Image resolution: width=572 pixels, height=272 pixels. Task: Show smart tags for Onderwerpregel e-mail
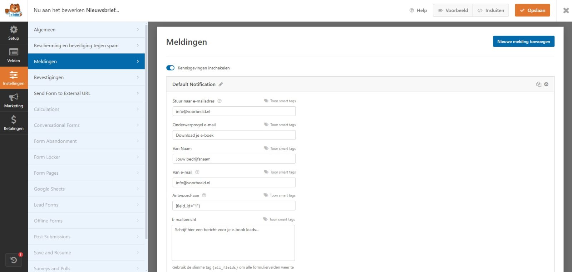click(x=280, y=125)
